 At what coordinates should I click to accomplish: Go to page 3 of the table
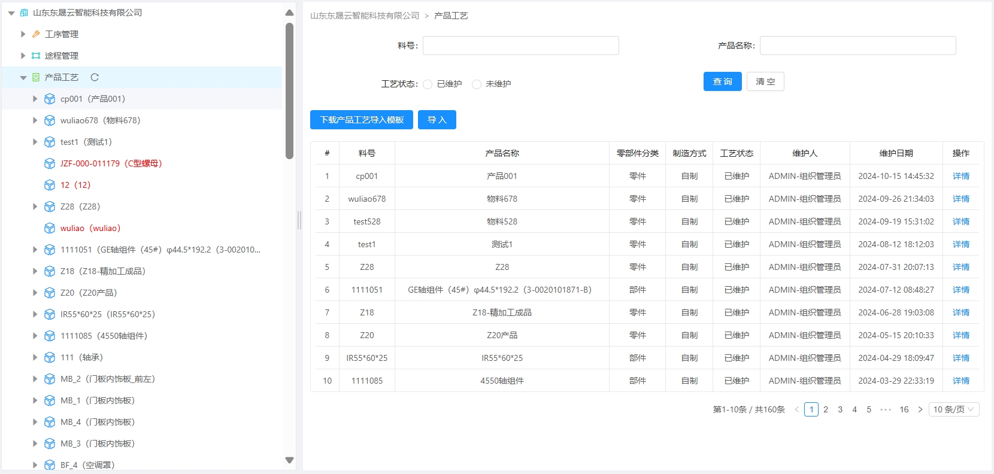coord(840,409)
